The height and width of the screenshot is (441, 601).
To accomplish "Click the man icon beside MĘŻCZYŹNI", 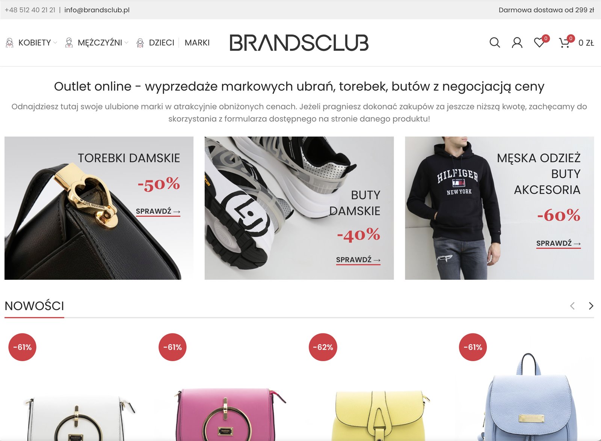I will (x=69, y=43).
